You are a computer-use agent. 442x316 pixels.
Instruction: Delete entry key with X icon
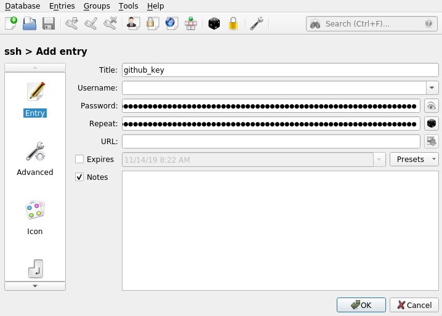[110, 23]
